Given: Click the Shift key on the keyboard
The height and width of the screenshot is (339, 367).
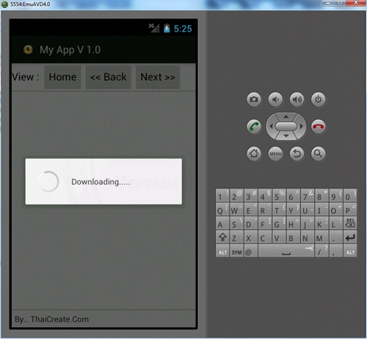Looking at the screenshot, I should tap(222, 237).
